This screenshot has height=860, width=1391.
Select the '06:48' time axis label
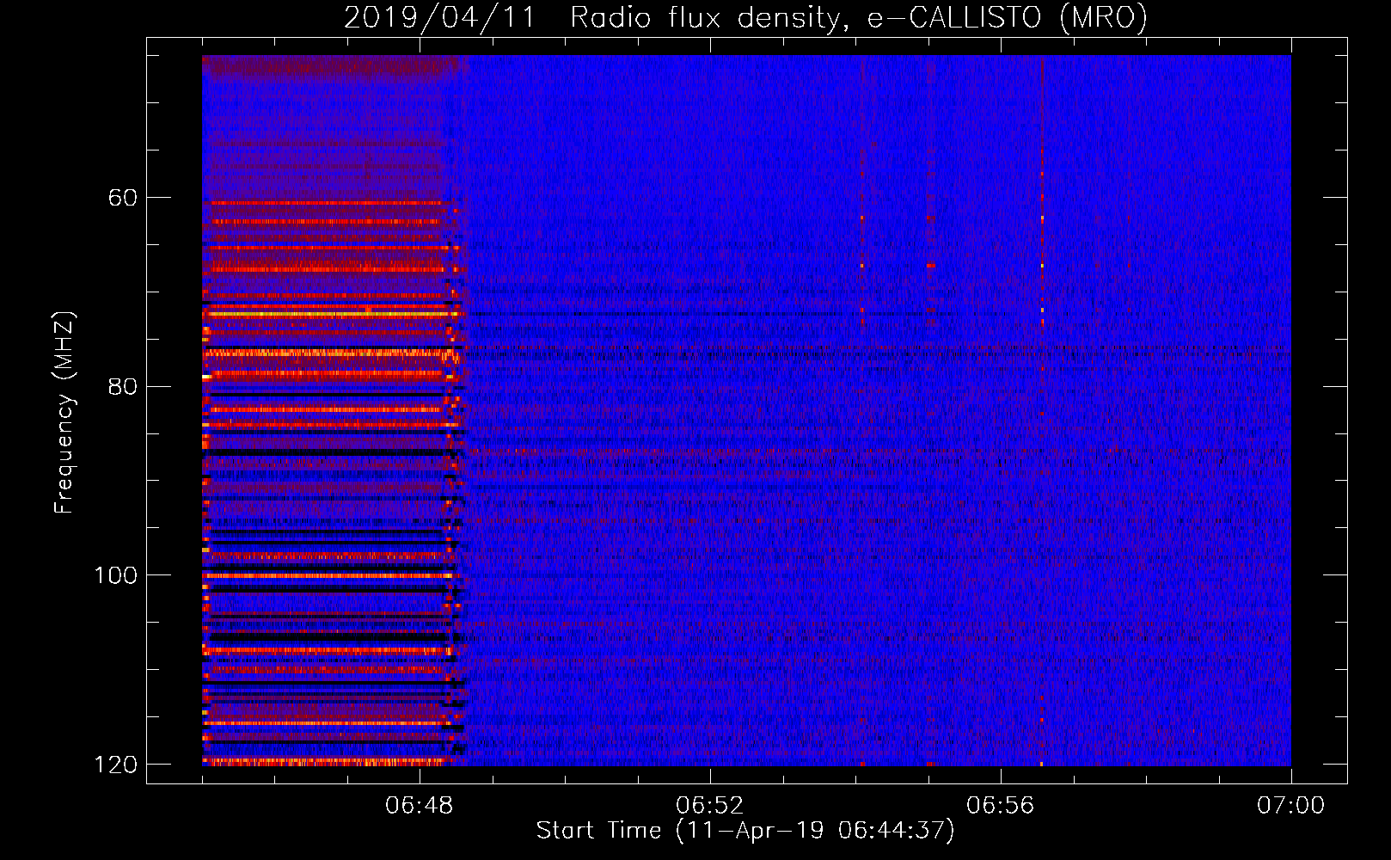click(x=420, y=806)
